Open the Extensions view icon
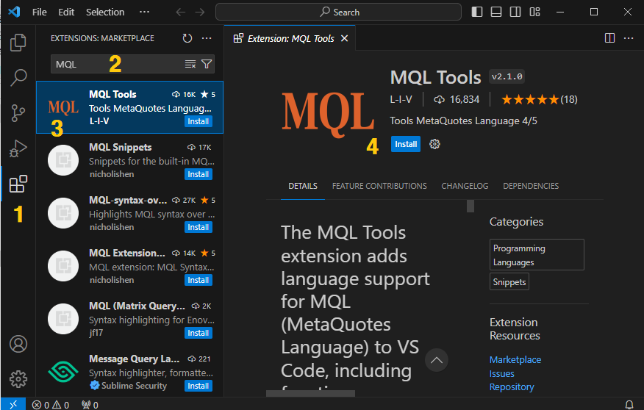The image size is (644, 410). (18, 184)
